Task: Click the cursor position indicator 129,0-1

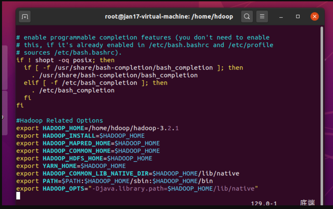Action: click(264, 203)
